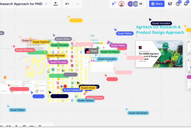Toggle the cursor visibility icon

tap(114, 4)
